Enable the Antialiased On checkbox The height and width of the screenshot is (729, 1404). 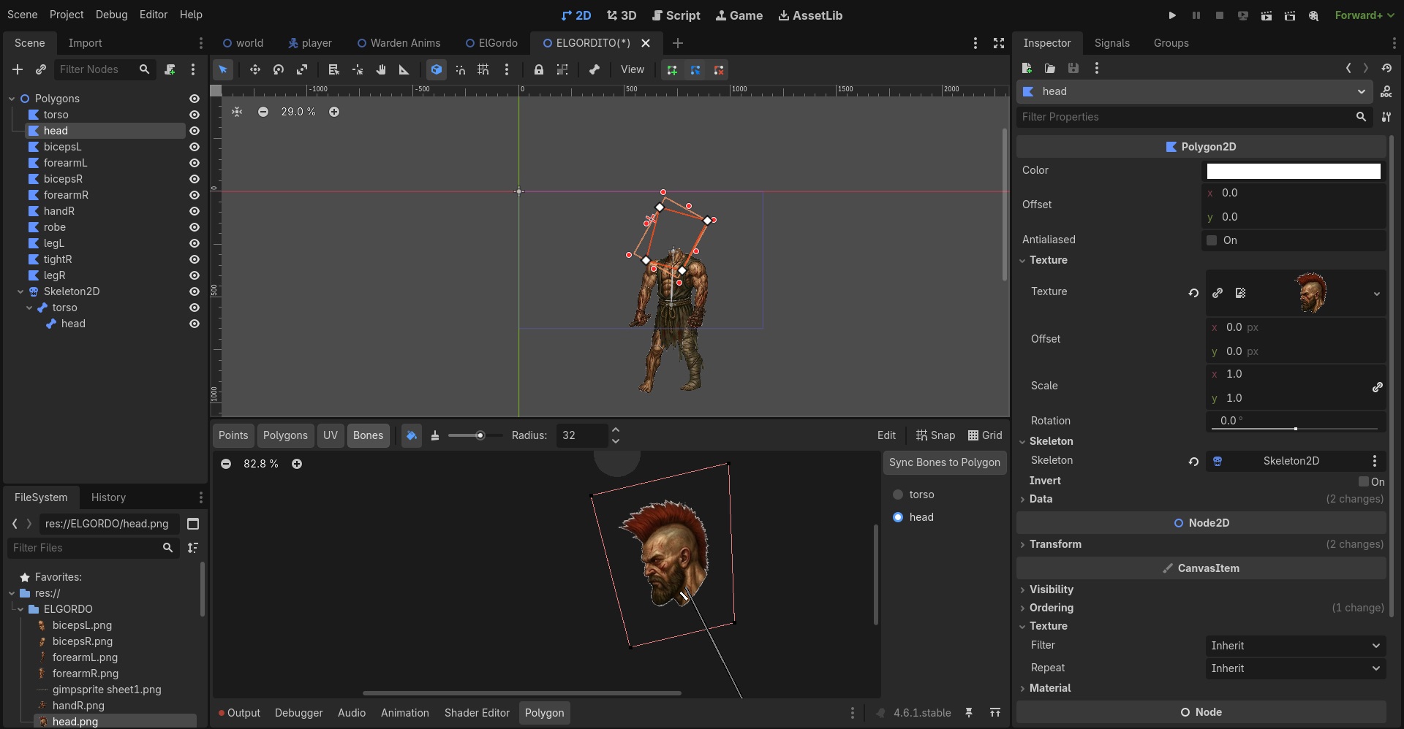point(1212,240)
